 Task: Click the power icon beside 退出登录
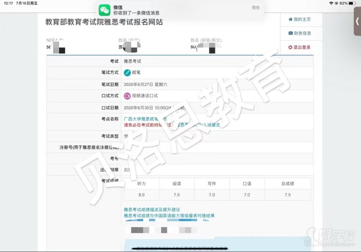tap(290, 47)
